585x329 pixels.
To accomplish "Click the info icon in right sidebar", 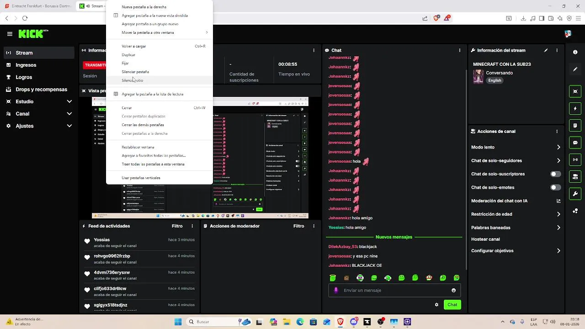I will coord(575,52).
